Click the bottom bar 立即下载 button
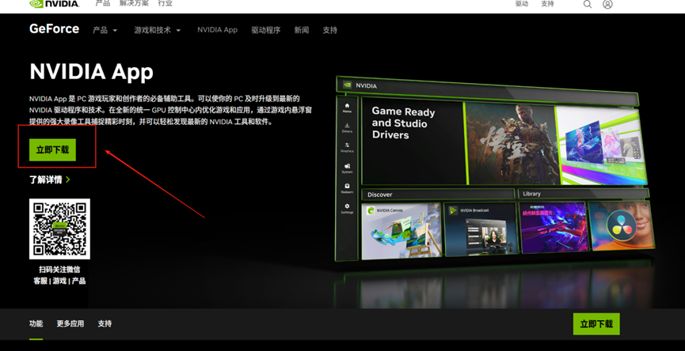685x351 pixels. coord(596,324)
